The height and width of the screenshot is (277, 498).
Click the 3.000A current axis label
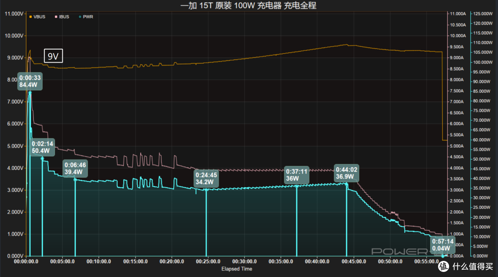(x=456, y=190)
